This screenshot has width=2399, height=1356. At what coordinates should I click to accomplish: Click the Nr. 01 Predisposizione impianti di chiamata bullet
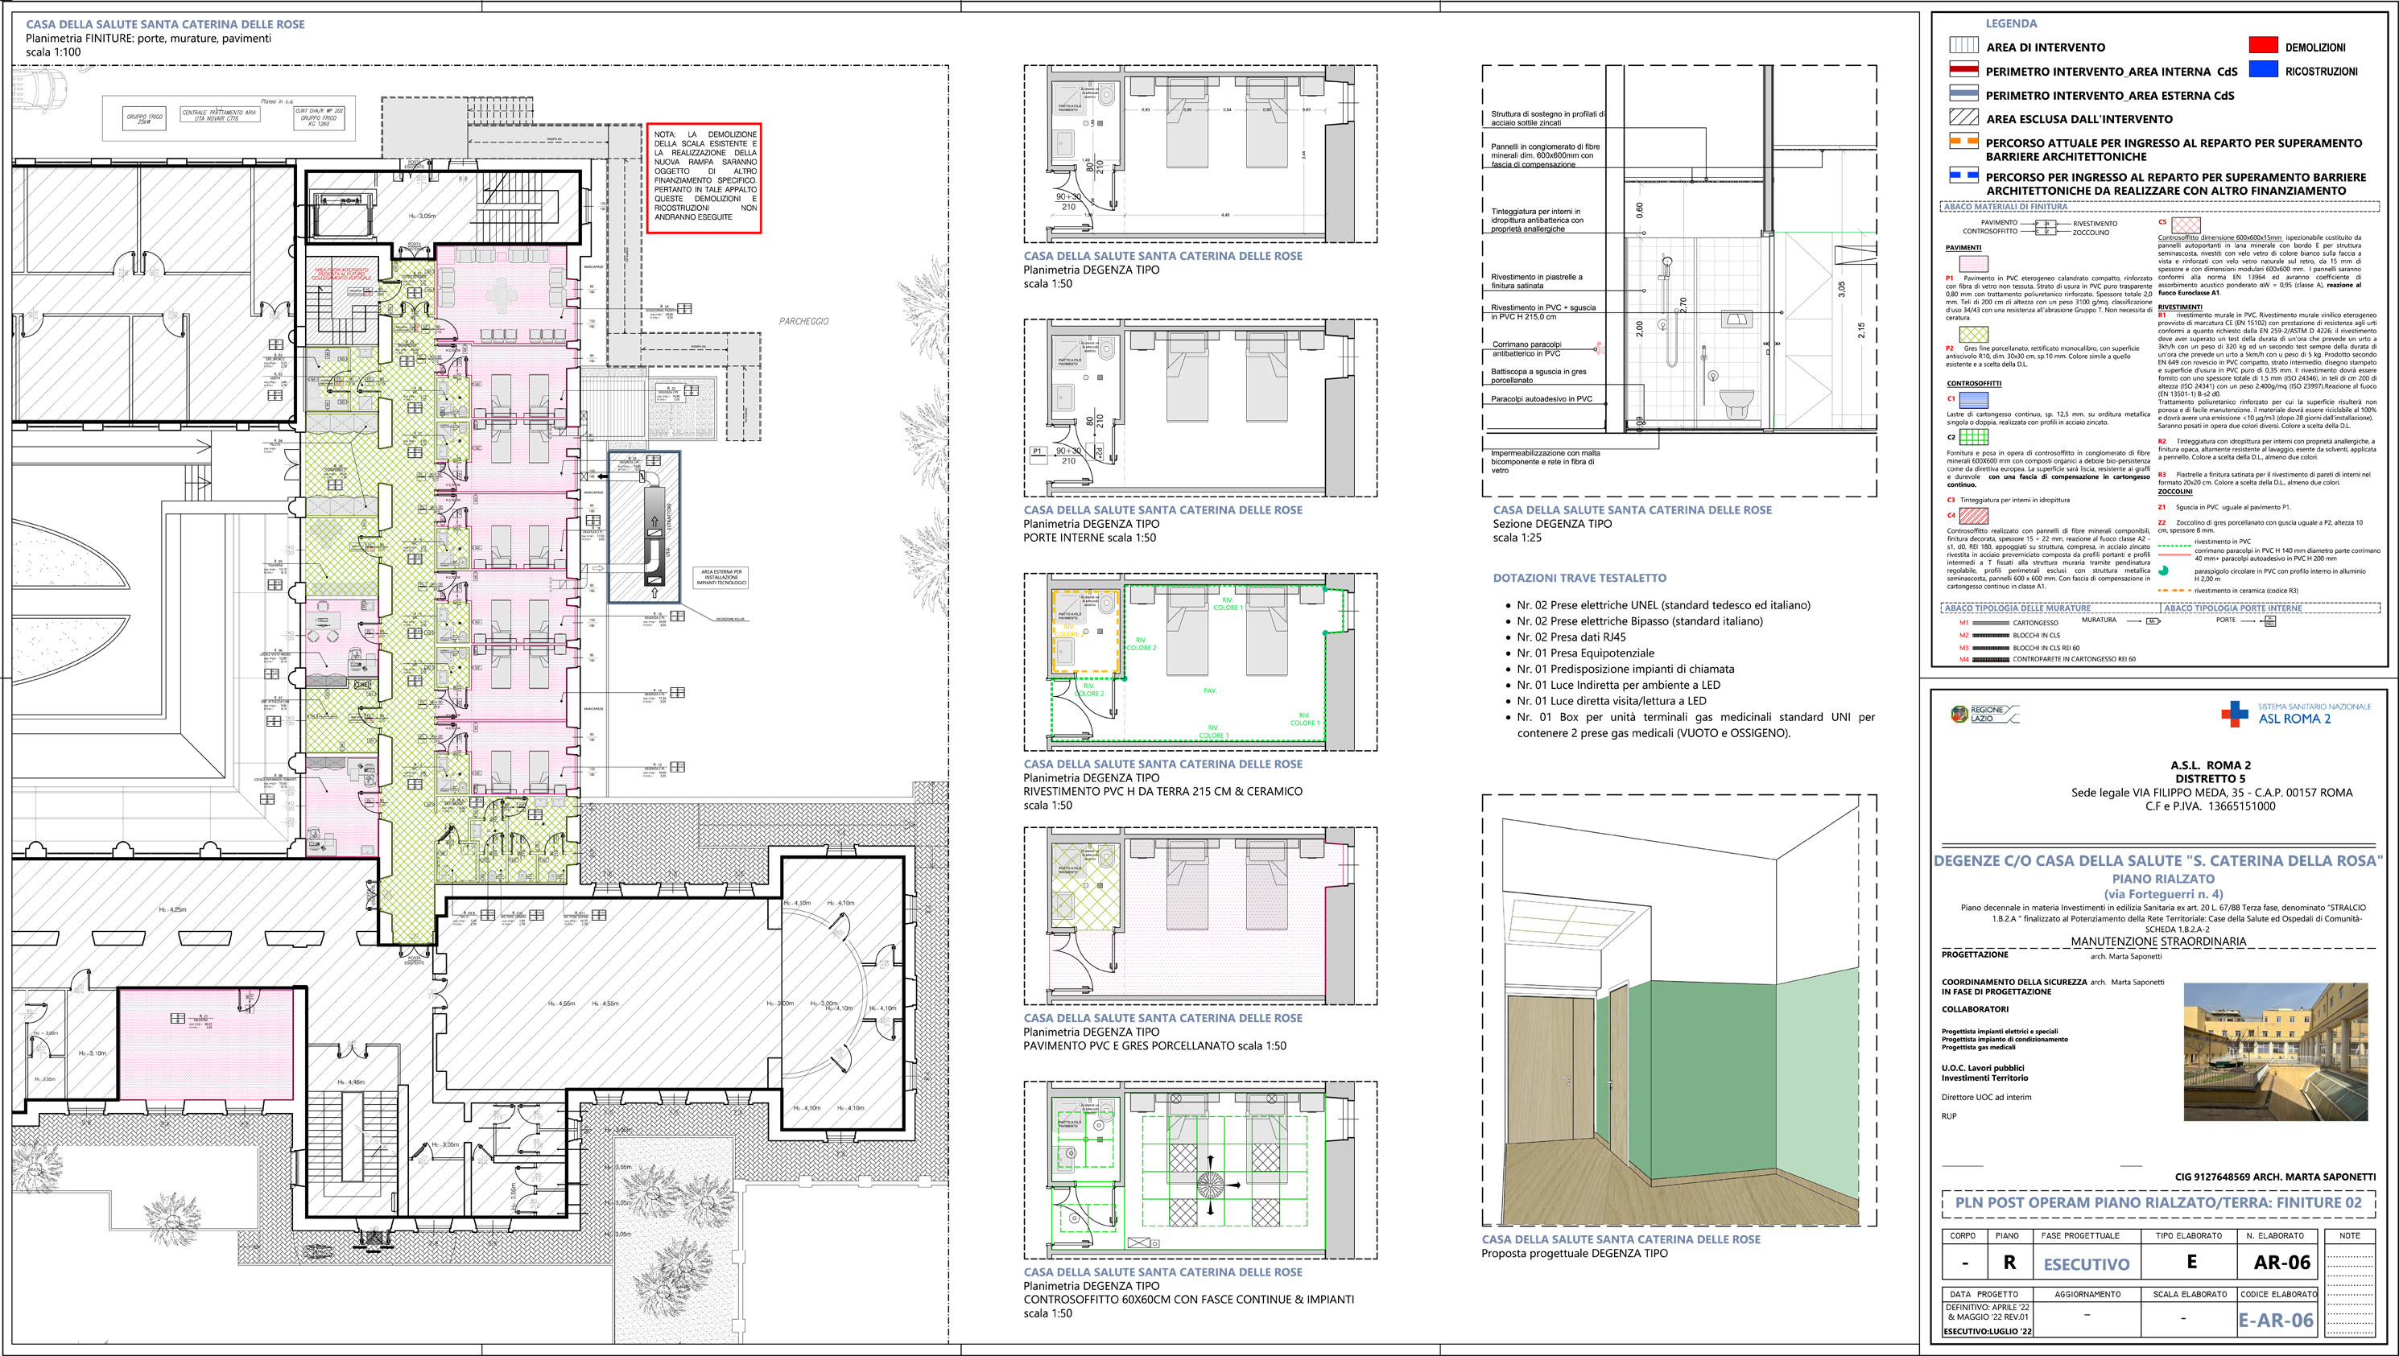pos(1625,669)
